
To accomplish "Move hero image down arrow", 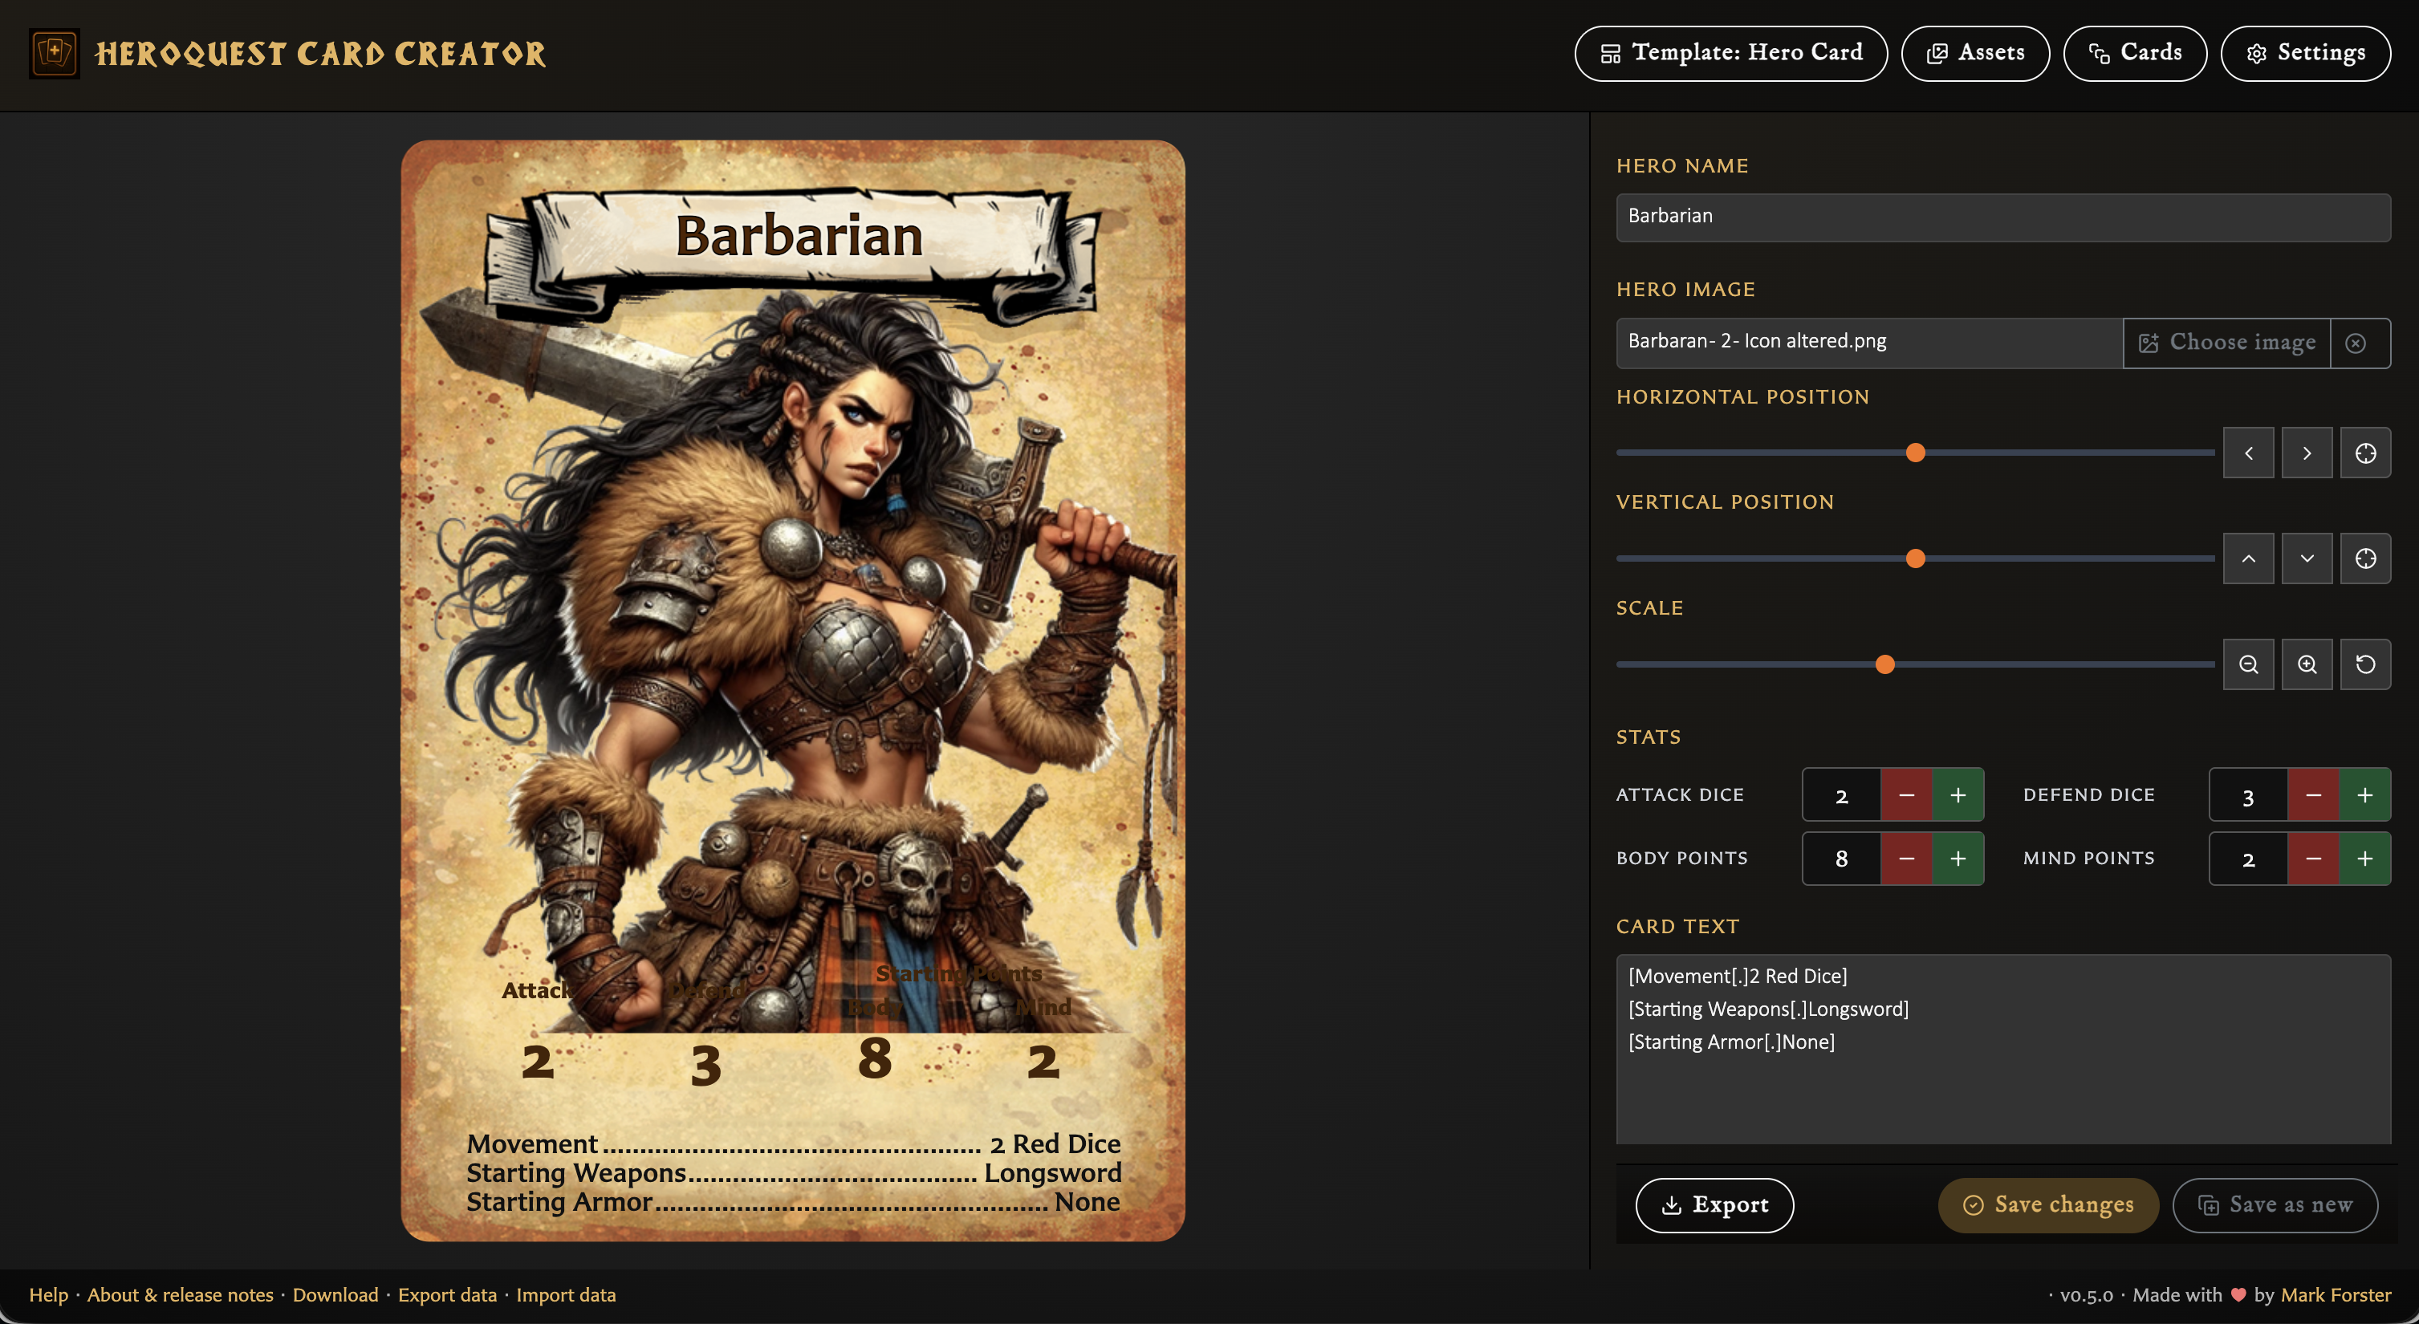I will point(2307,558).
